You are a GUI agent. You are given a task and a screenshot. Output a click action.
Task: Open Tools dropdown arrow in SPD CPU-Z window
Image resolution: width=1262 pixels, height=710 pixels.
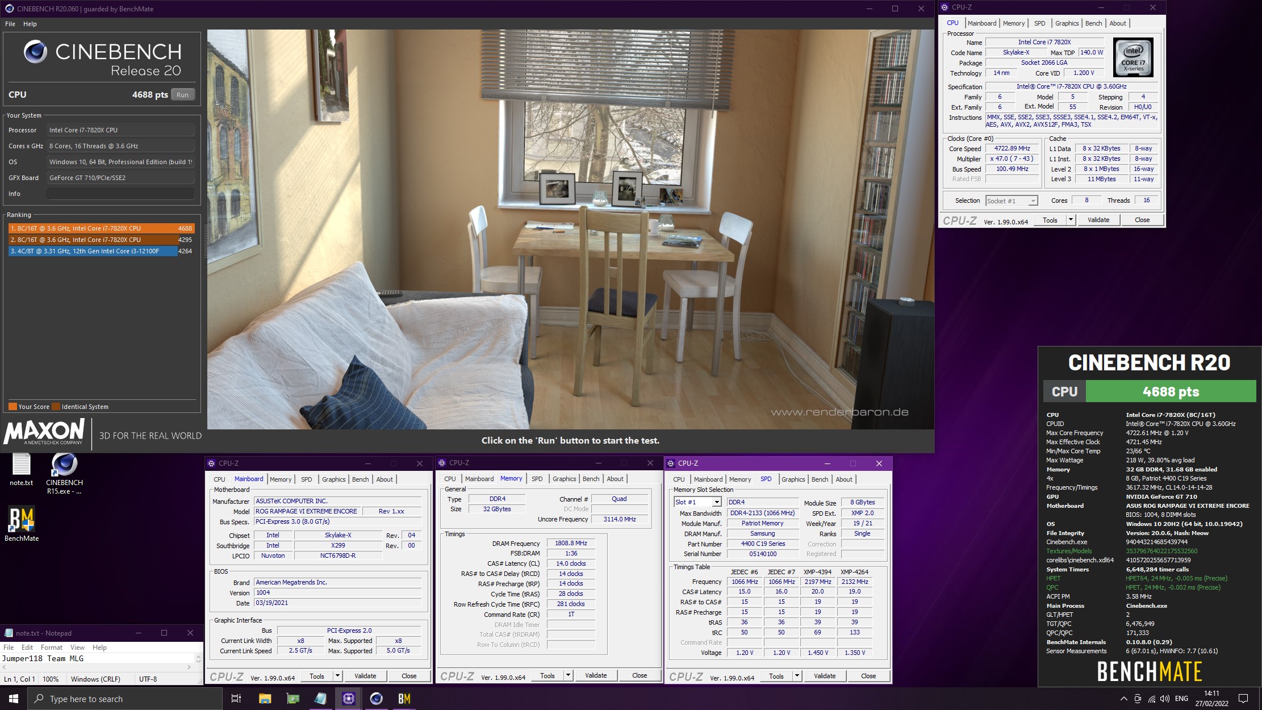[797, 676]
